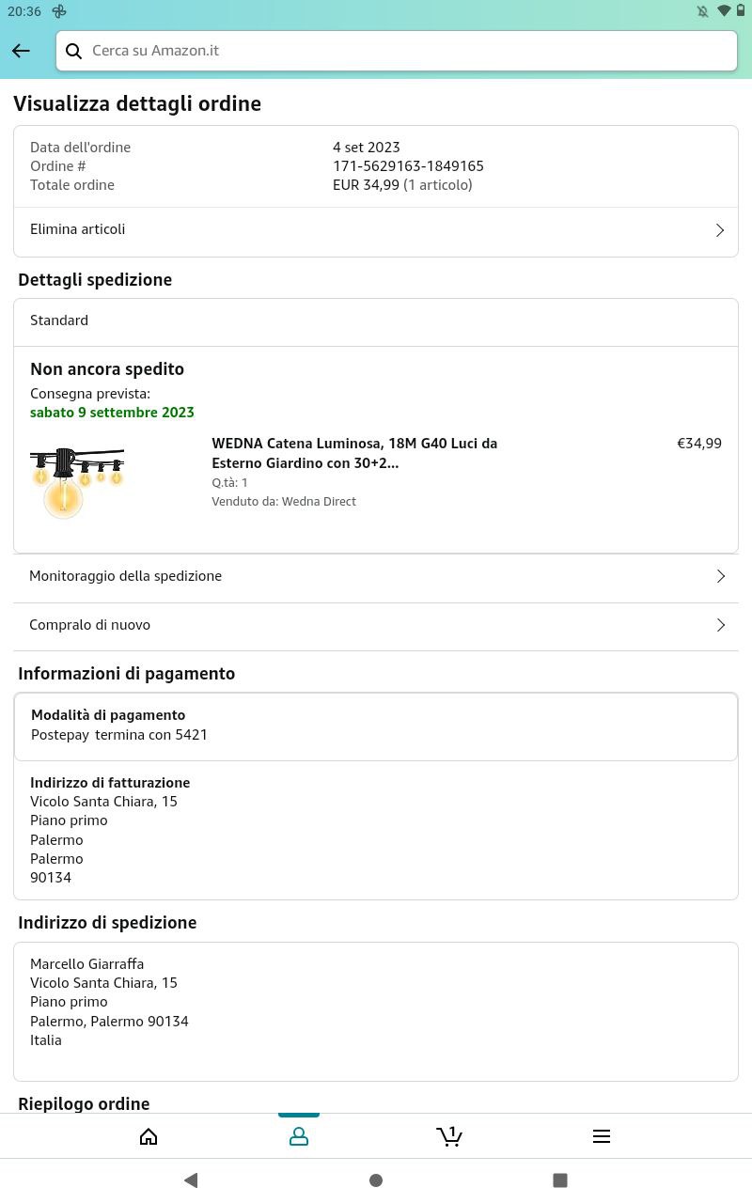The width and height of the screenshot is (752, 1203).
Task: Tap Android recent apps square
Action: (x=560, y=1180)
